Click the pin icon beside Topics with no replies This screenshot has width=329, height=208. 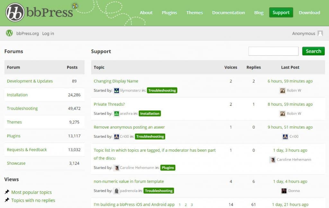(x=8, y=200)
